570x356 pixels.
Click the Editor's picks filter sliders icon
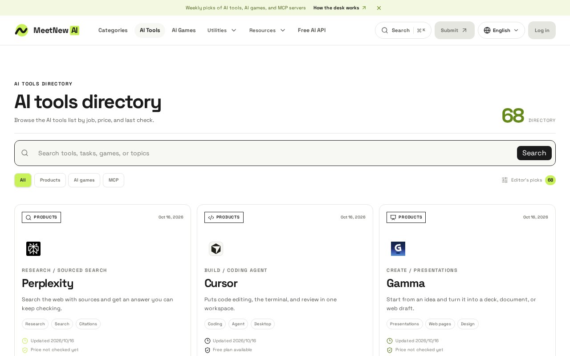tap(505, 180)
